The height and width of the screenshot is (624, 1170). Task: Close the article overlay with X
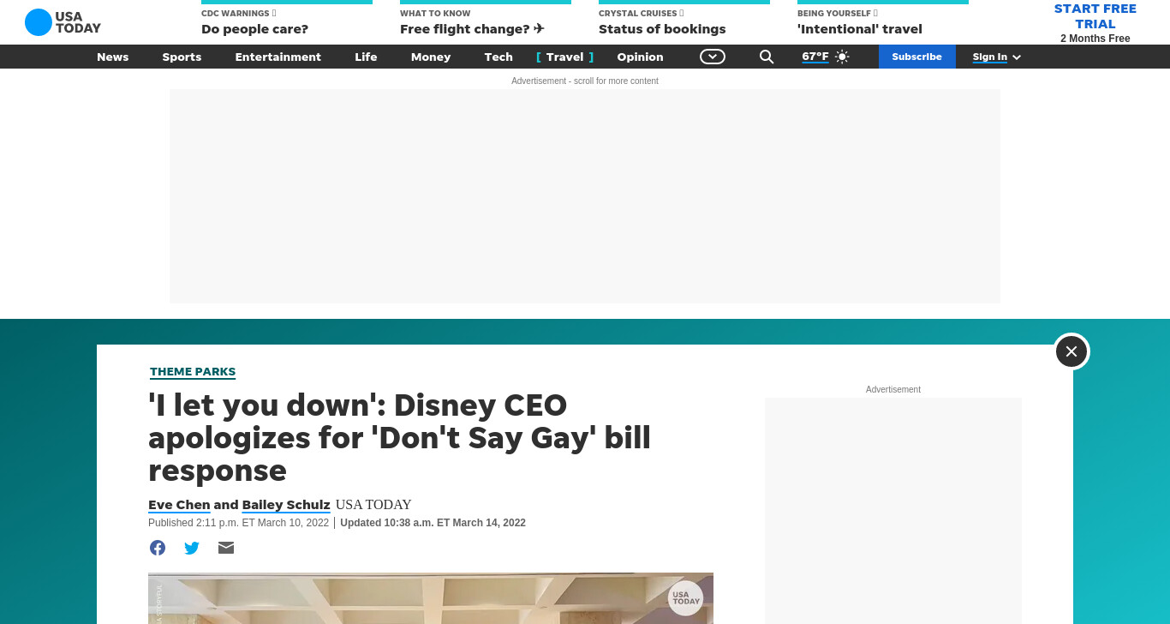tap(1072, 351)
